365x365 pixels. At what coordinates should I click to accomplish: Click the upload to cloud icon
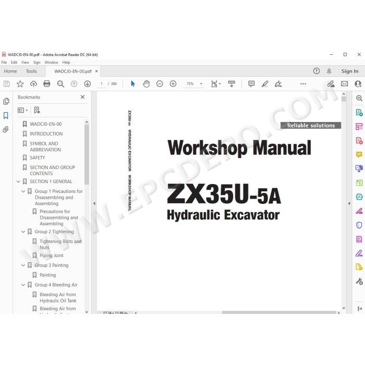click(33, 84)
